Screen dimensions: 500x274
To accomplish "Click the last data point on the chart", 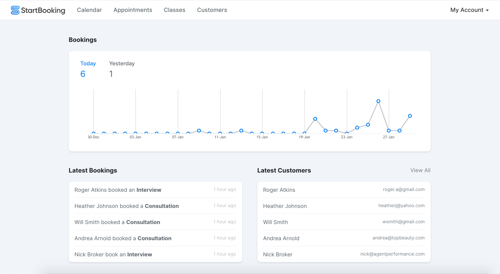I will tap(410, 116).
